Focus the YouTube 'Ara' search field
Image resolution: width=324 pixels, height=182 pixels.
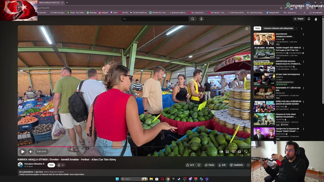(155, 19)
